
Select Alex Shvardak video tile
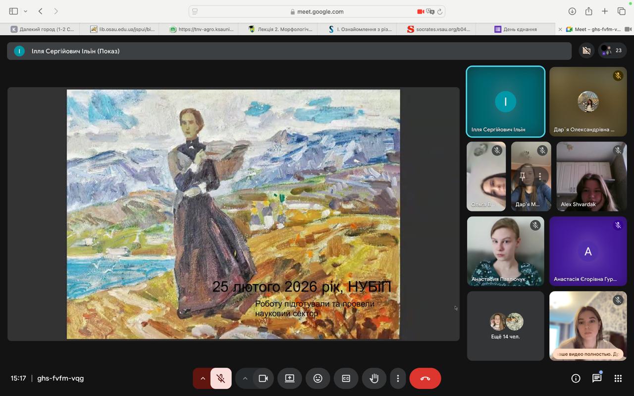click(x=591, y=177)
